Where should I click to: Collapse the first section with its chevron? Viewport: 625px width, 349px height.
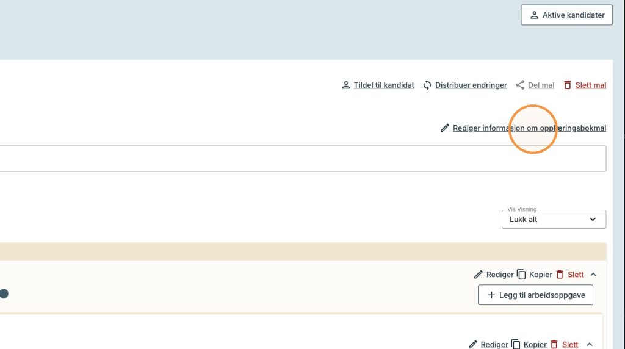click(x=593, y=275)
